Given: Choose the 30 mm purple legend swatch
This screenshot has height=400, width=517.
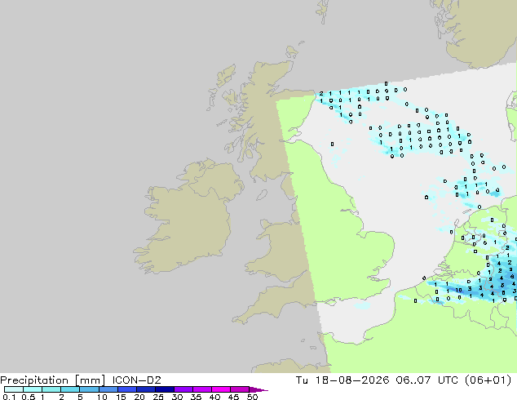Looking at the screenshot, I should [183, 389].
